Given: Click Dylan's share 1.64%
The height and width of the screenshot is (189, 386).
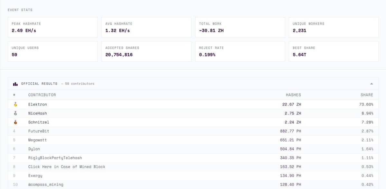Looking at the screenshot, I should click(x=368, y=149).
